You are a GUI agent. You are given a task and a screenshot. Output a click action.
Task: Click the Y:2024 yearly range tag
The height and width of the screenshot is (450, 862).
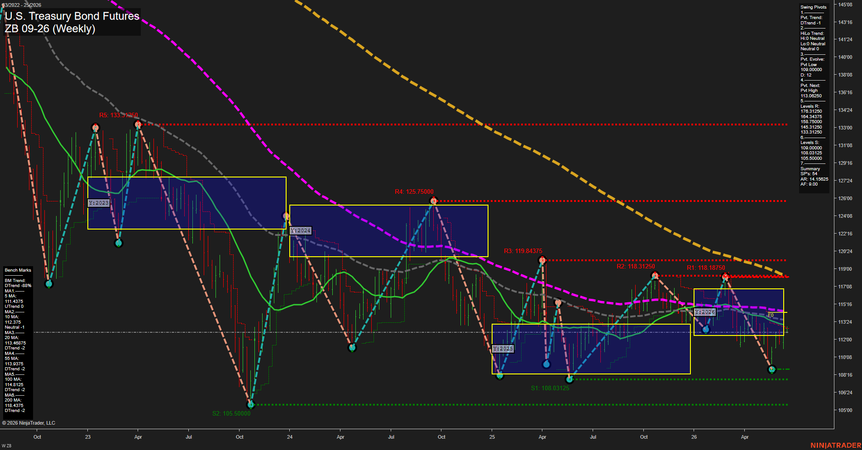(x=301, y=231)
